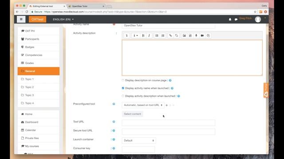The height and width of the screenshot is (159, 284).
Task: Open Topic 1 in the sidebar
Action: coord(39,79)
